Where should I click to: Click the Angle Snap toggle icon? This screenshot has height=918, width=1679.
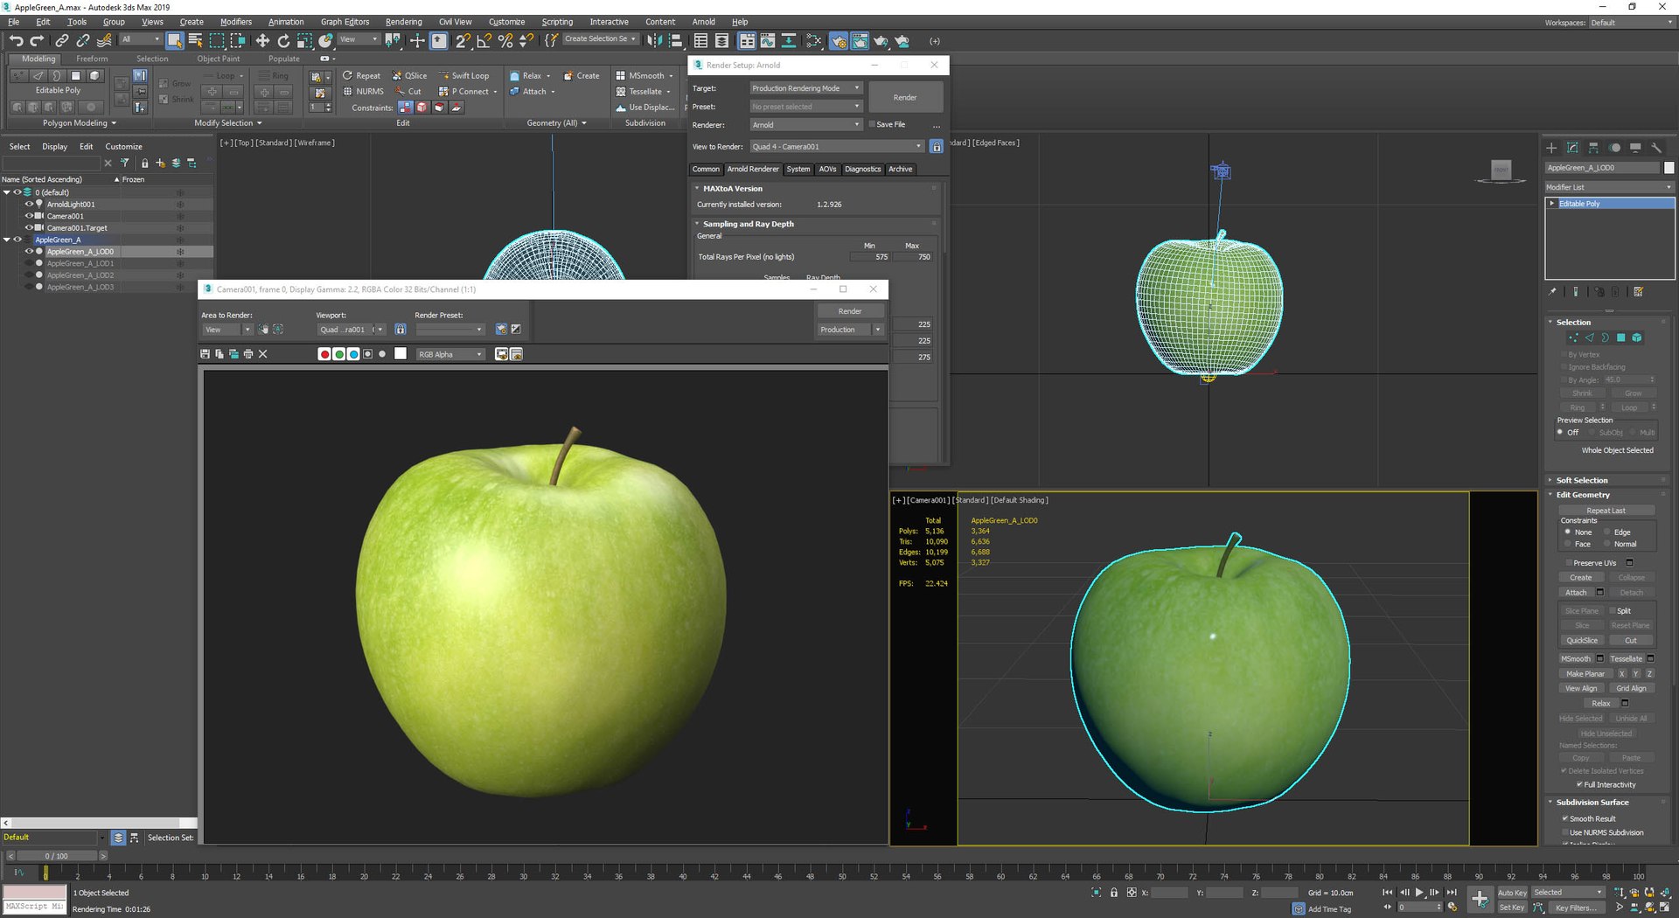[484, 40]
